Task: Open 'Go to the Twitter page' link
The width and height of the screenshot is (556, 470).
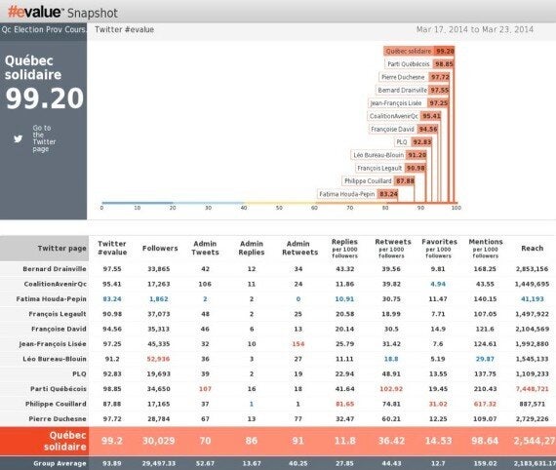Action: [x=44, y=138]
